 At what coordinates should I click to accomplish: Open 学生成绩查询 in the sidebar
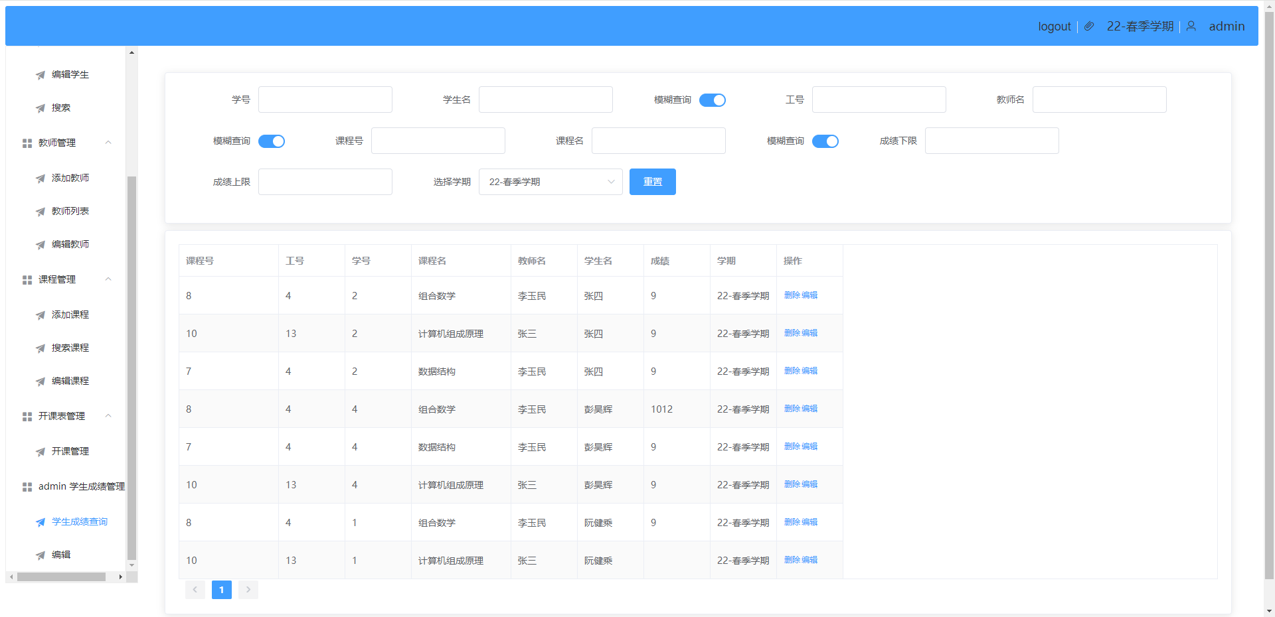point(79,521)
